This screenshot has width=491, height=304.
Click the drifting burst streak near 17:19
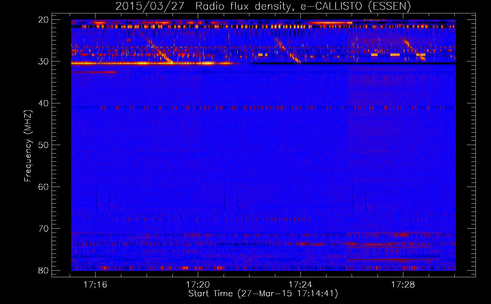[x=160, y=51]
